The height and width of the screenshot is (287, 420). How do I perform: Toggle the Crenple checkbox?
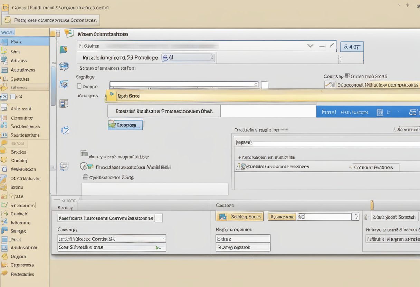79,87
